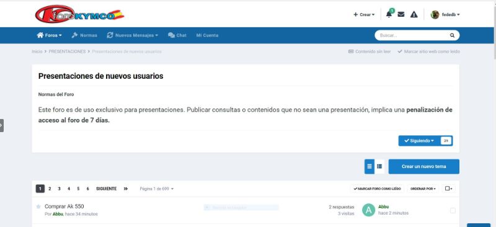
Task: Expand the Foros menu
Action: pos(50,35)
